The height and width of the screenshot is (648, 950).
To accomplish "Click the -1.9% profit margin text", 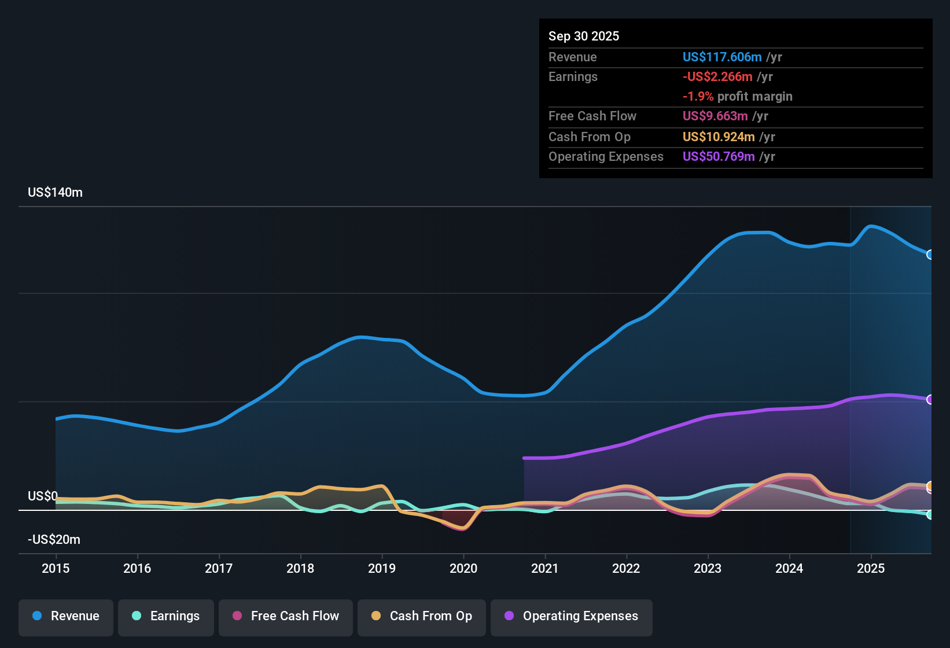I will [738, 97].
